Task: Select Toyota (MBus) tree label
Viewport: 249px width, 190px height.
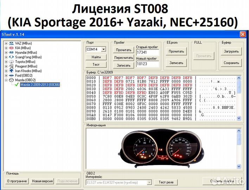Action: 25,62
